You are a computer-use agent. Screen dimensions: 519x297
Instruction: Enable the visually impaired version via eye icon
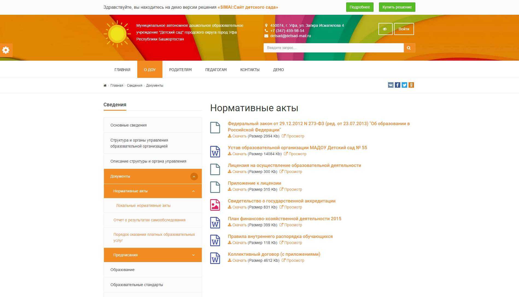[x=385, y=29]
